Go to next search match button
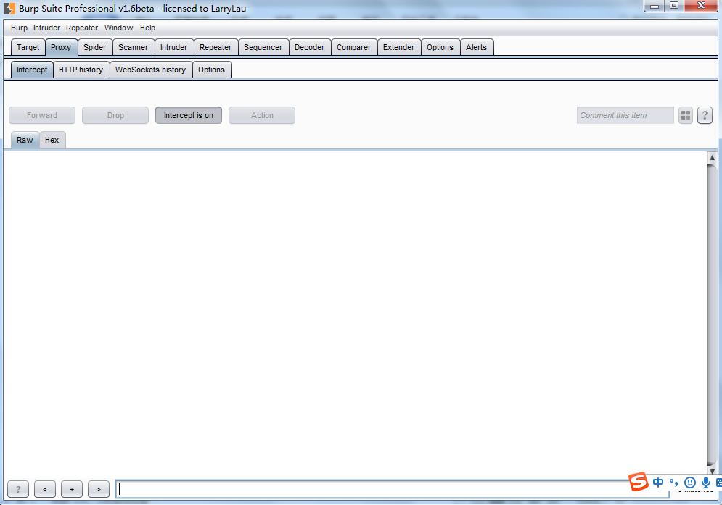The width and height of the screenshot is (722, 505). click(x=98, y=489)
